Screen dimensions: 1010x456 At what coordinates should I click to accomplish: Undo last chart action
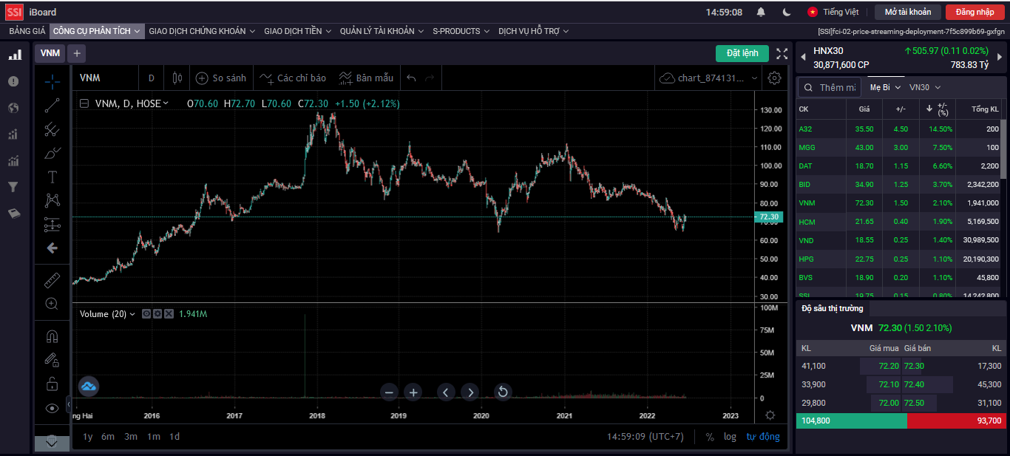point(412,78)
